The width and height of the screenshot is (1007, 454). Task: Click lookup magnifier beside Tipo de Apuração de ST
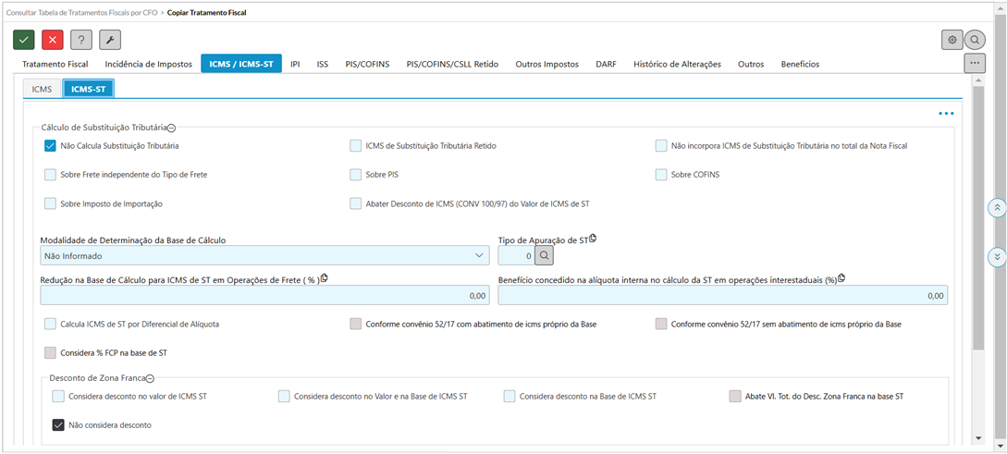click(546, 255)
